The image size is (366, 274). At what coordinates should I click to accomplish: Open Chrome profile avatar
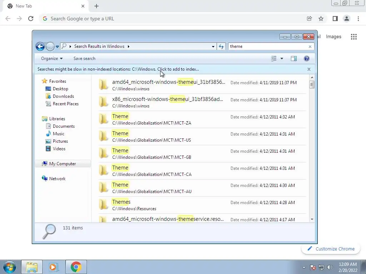[x=347, y=19]
